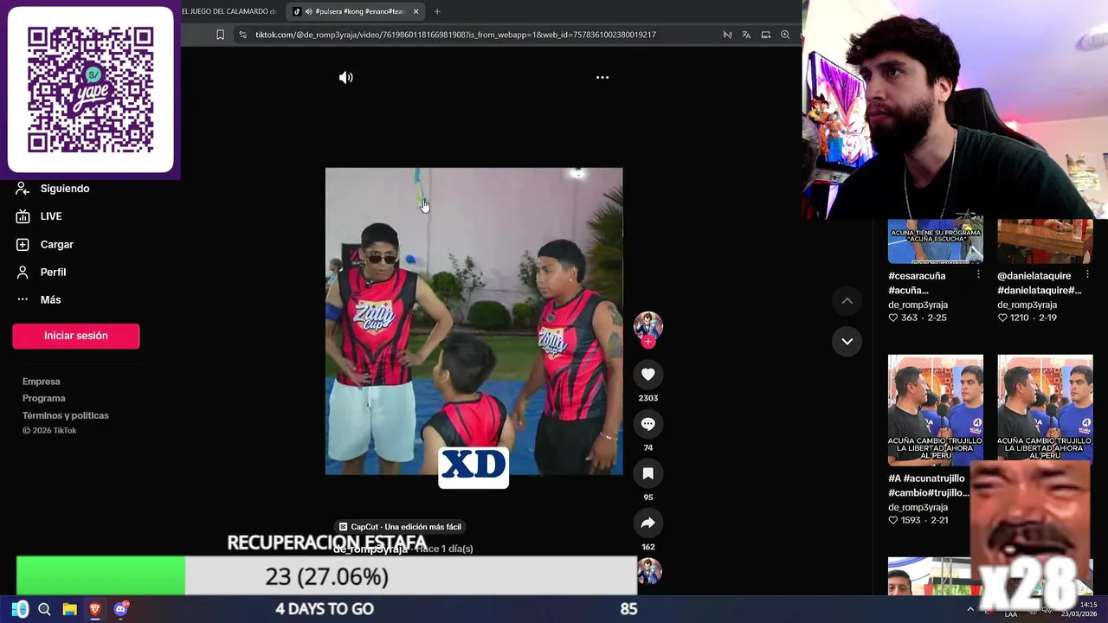Image resolution: width=1108 pixels, height=623 pixels.
Task: Bookmark the video with 95 saves
Action: [x=647, y=473]
